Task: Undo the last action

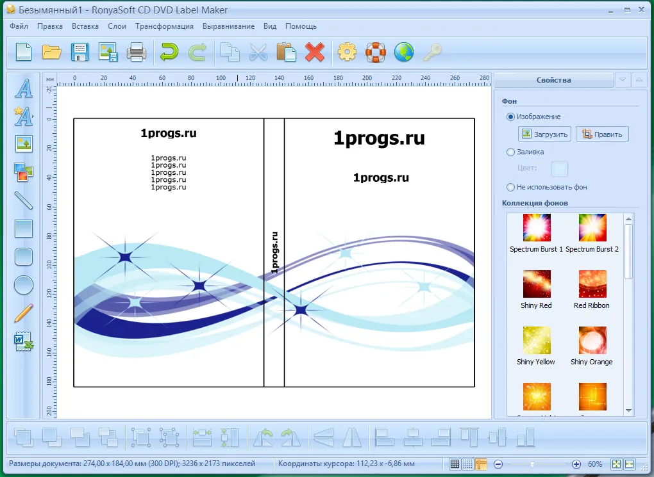Action: (169, 53)
